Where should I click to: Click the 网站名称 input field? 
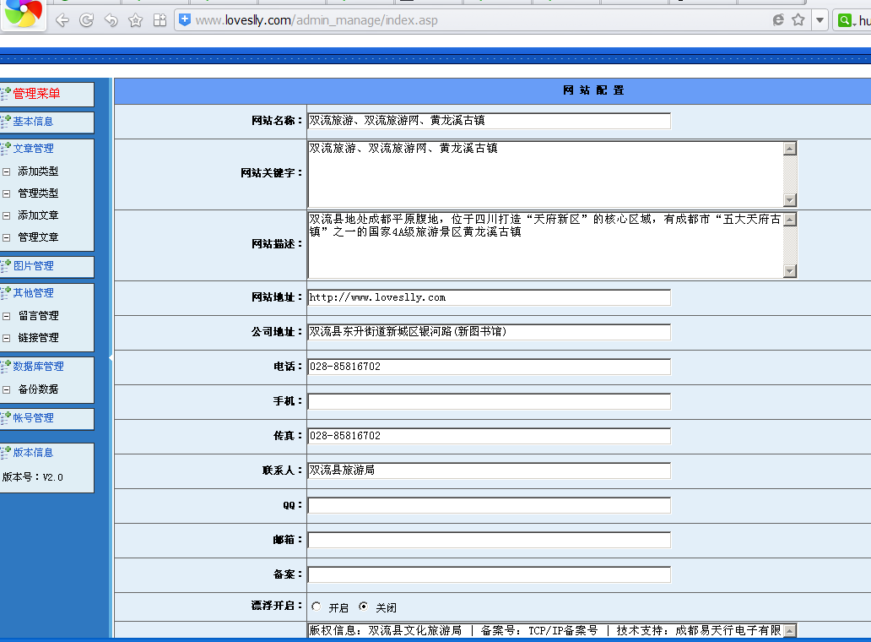pos(490,121)
